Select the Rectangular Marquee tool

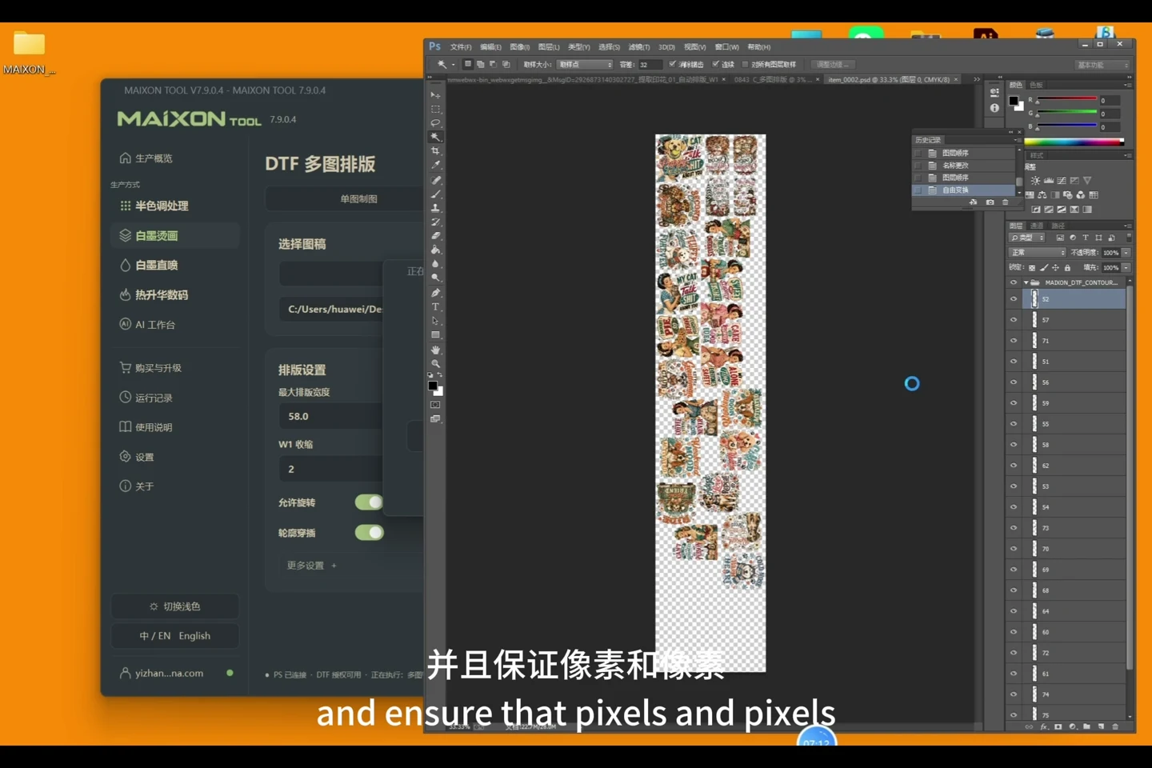pos(435,109)
